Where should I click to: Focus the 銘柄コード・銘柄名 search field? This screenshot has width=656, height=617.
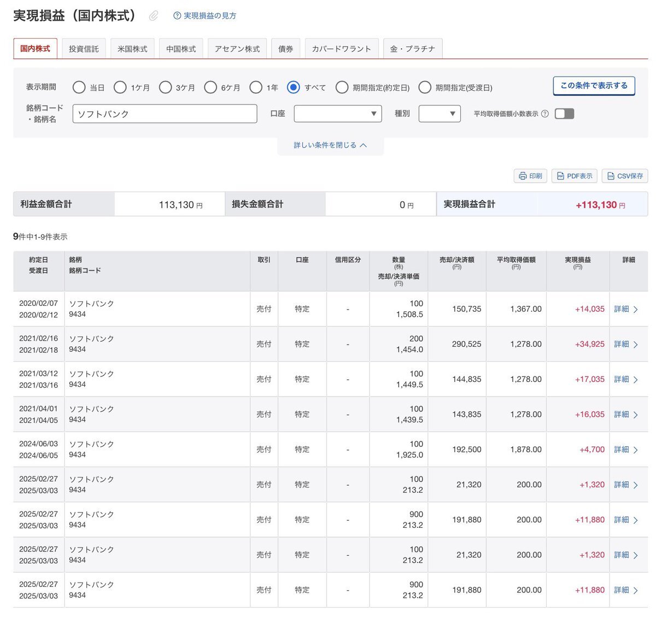point(165,114)
